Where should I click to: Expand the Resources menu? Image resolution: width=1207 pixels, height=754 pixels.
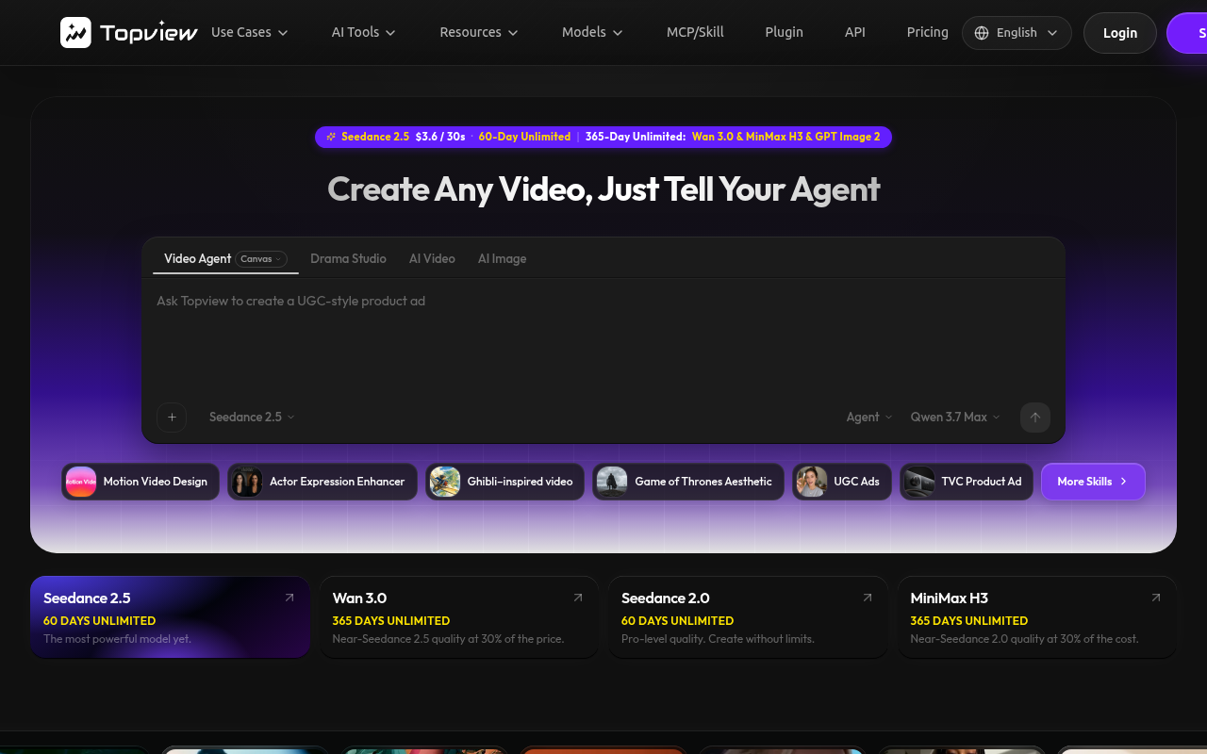[479, 32]
